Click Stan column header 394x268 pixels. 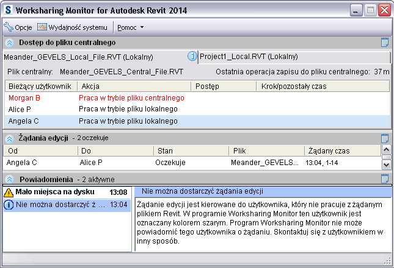[191, 151]
